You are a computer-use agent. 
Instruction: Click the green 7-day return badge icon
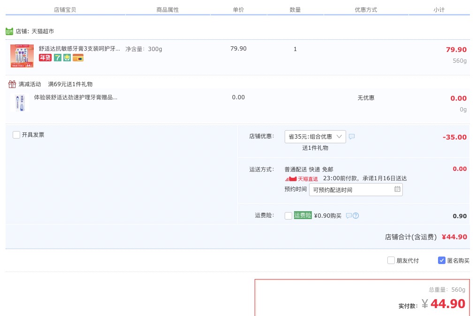tap(58, 58)
